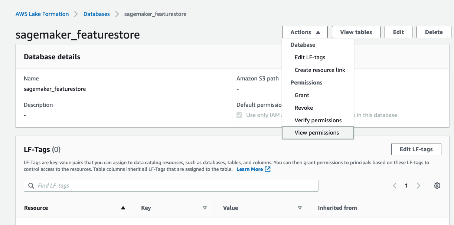Click the Find LF-tags search field
Screen dimensions: 454x225
pyautogui.click(x=174, y=186)
